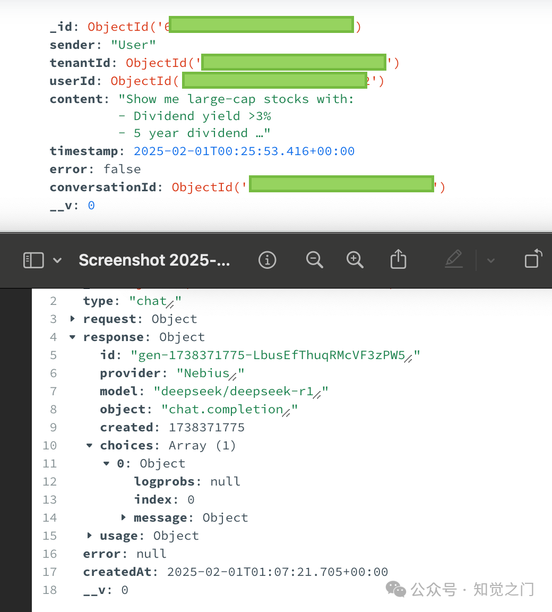552x612 pixels.
Task: Collapse the 0: Object array item
Action: point(107,463)
